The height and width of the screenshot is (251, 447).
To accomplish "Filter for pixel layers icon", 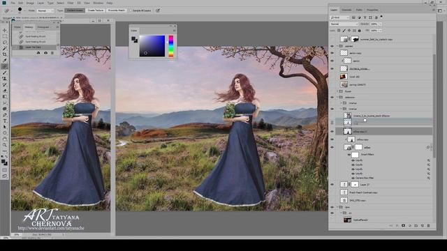I will [x=353, y=17].
